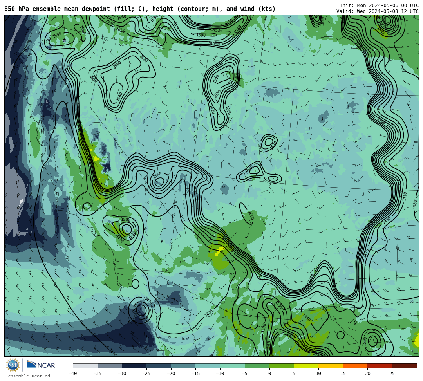423x381 pixels.
Task: Pick the amber 10 to 15 colorbar segment
Action: click(x=331, y=366)
